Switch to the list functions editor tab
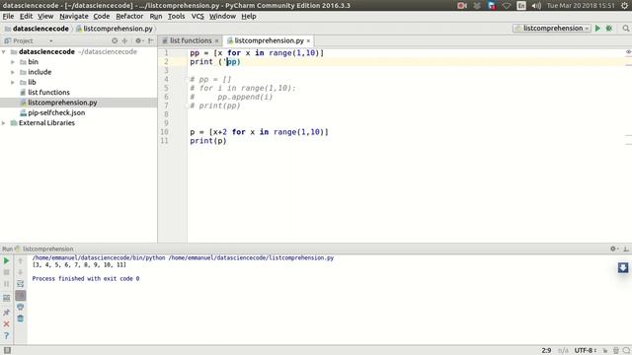632x355 pixels. (x=191, y=40)
